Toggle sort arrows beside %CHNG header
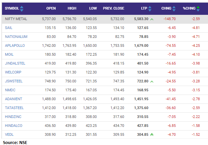The height and width of the screenshot is (145, 208). pos(198,9)
